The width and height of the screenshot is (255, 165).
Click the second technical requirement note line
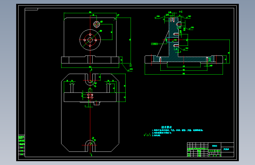pyautogui.click(x=162, y=133)
